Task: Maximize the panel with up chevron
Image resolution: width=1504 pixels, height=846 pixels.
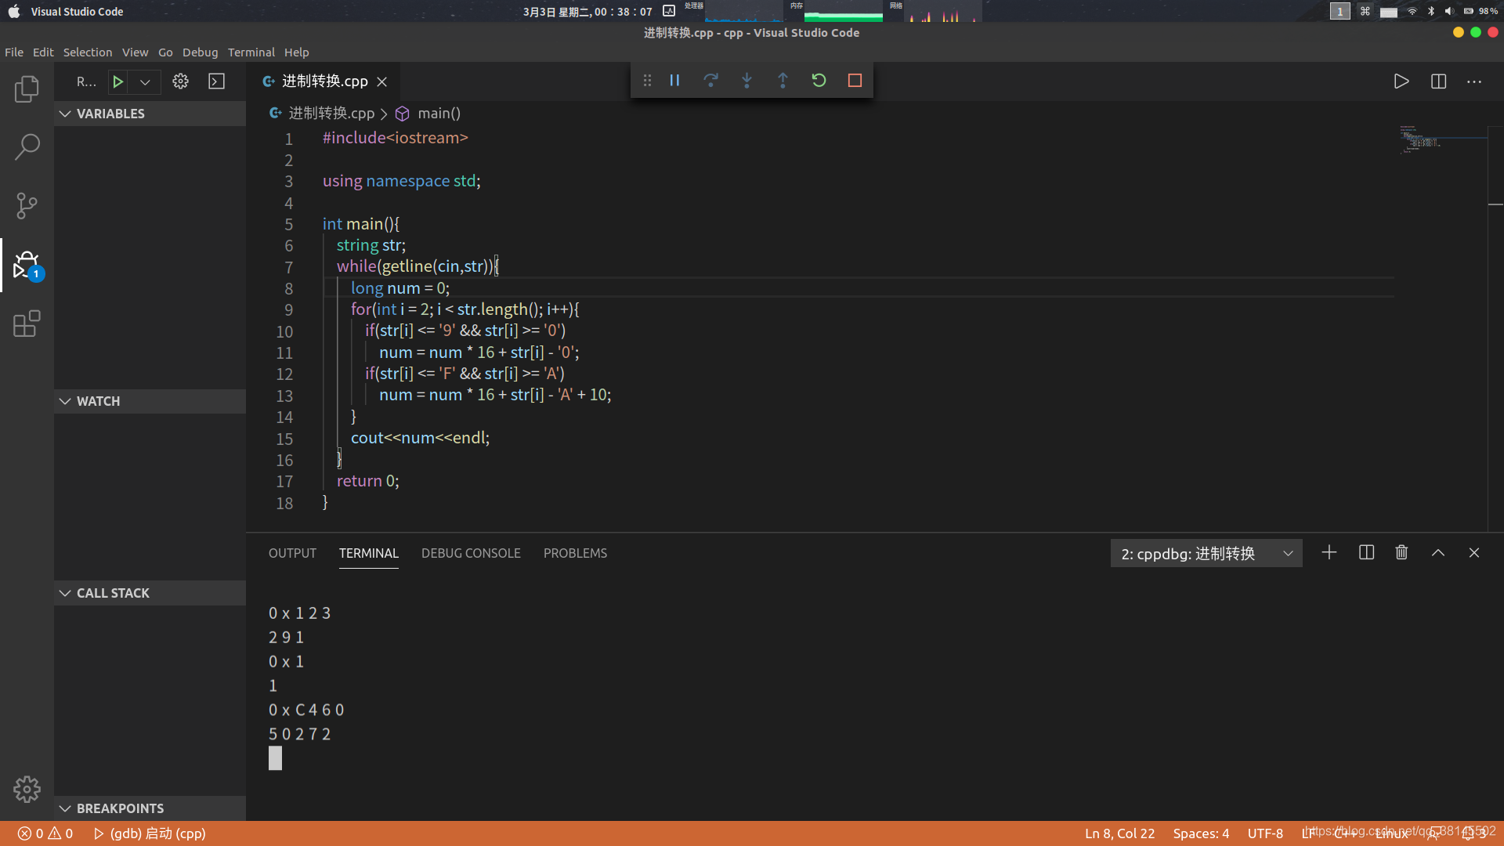Action: coord(1438,553)
